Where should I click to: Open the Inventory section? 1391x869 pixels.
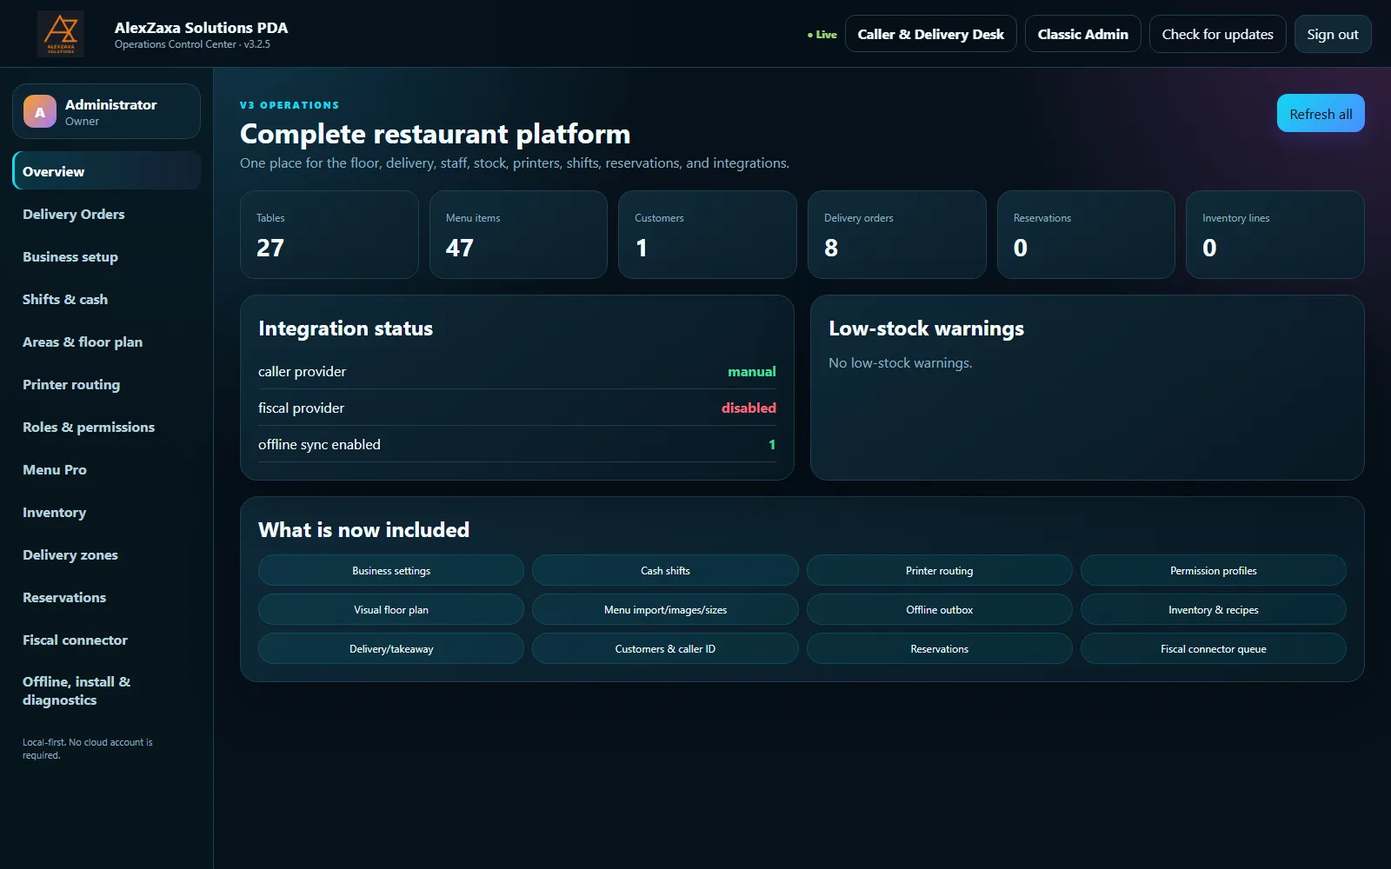tap(107, 512)
